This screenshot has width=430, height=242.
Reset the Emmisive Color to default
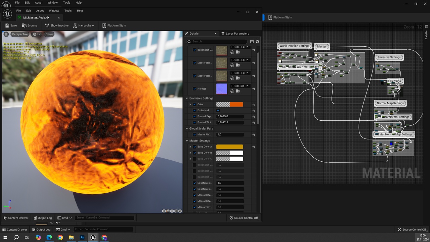[x=254, y=105]
